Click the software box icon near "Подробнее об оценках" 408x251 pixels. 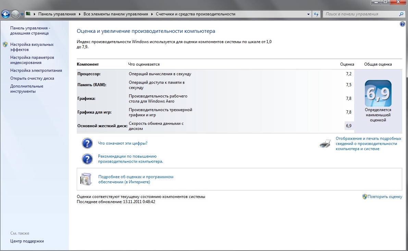point(86,179)
